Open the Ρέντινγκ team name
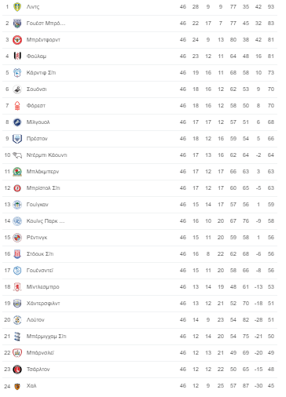The image size is (286, 397). [x=37, y=238]
